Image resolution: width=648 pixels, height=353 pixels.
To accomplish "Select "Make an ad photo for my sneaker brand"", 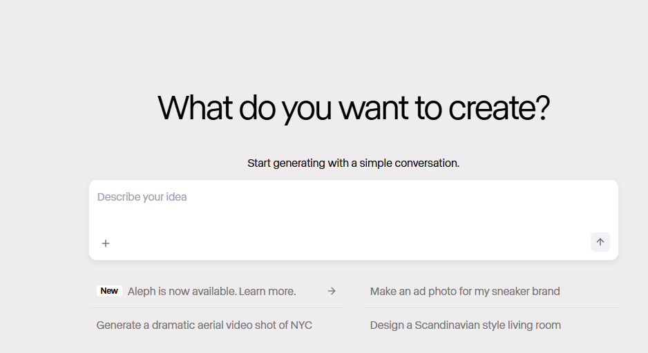I will [465, 291].
